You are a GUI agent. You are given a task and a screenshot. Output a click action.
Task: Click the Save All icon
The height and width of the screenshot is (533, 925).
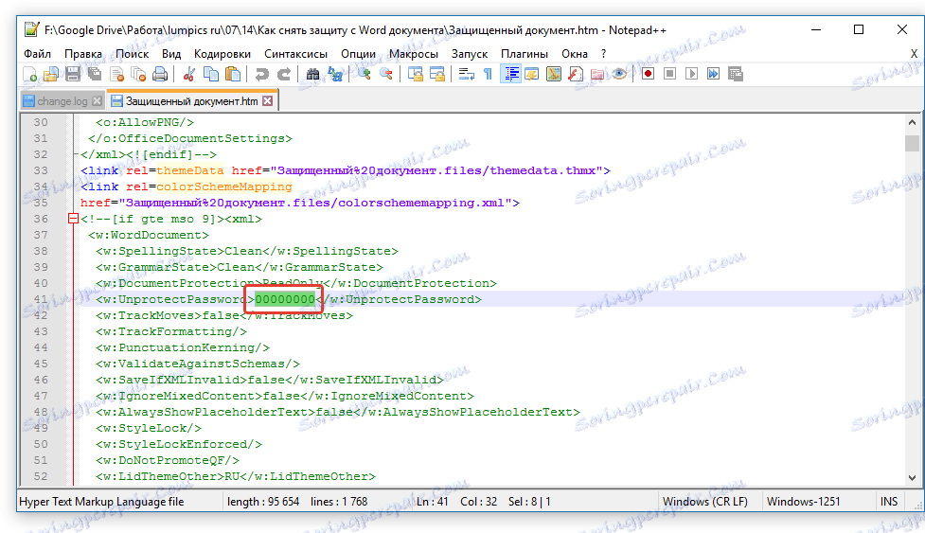coord(95,74)
